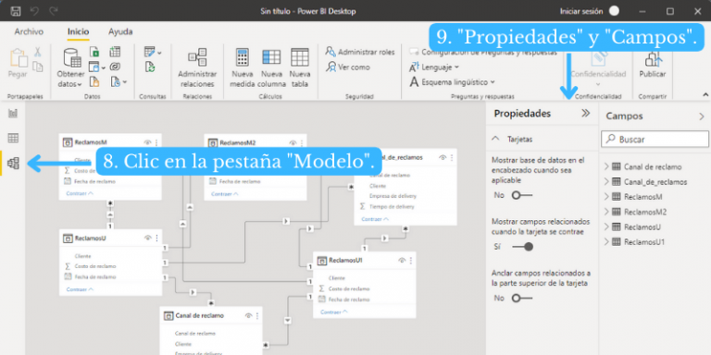Click the Undo arrow icon
The image size is (711, 355).
click(34, 11)
